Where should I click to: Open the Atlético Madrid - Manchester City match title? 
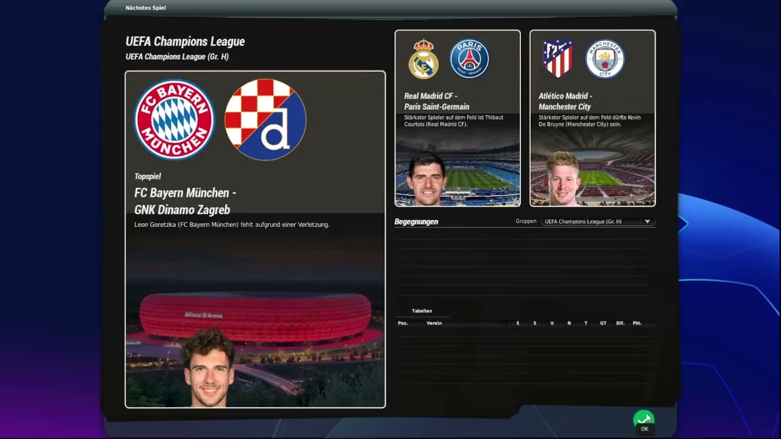coord(566,101)
